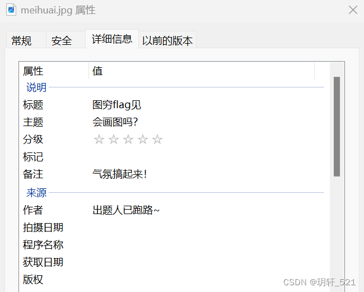Set rating to two stars
The width and height of the screenshot is (364, 292).
[114, 140]
